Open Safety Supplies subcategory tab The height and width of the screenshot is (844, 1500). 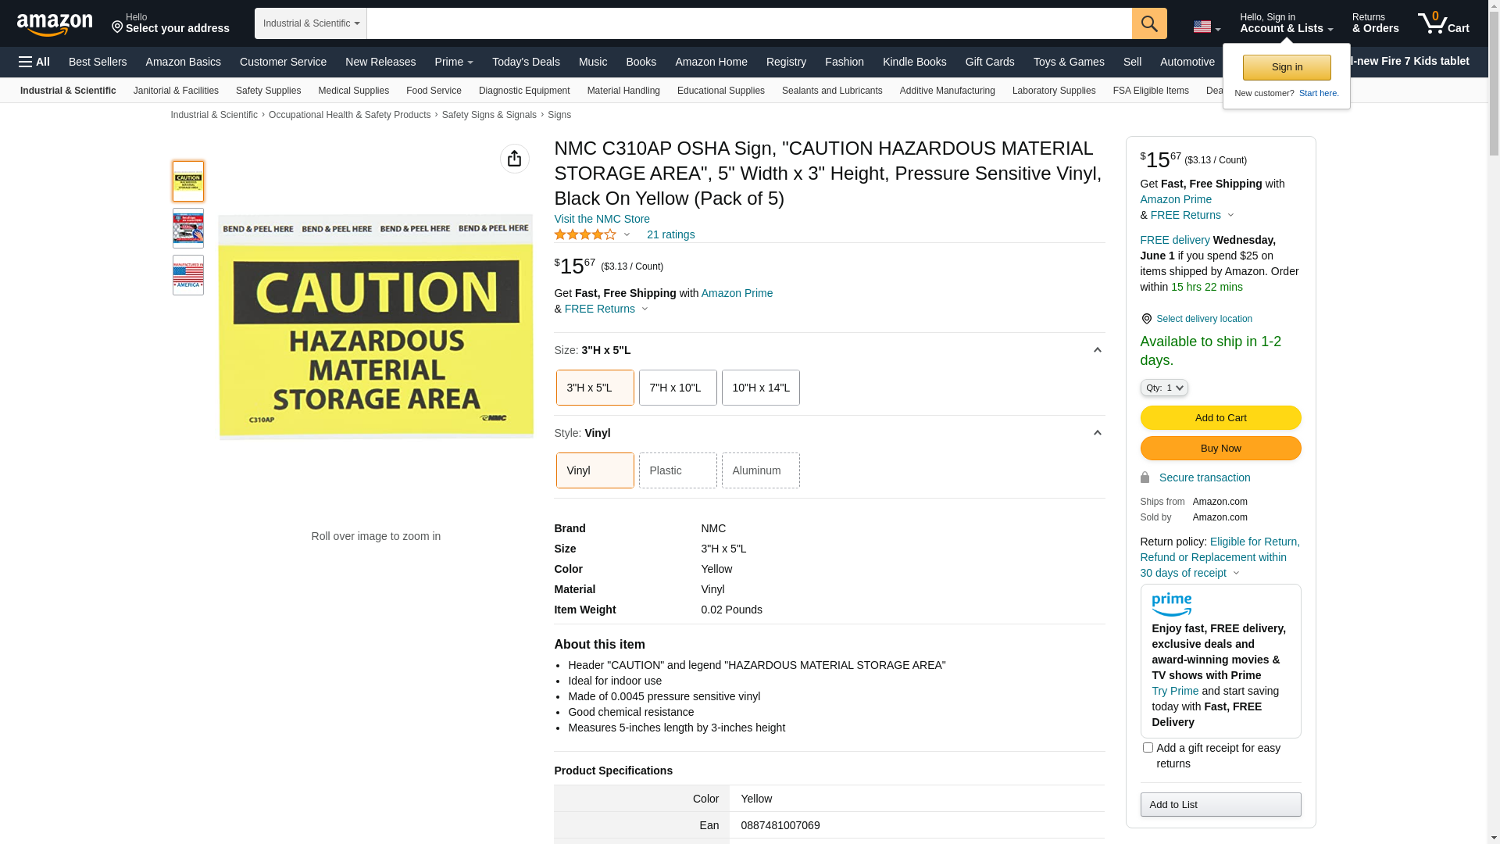(268, 91)
